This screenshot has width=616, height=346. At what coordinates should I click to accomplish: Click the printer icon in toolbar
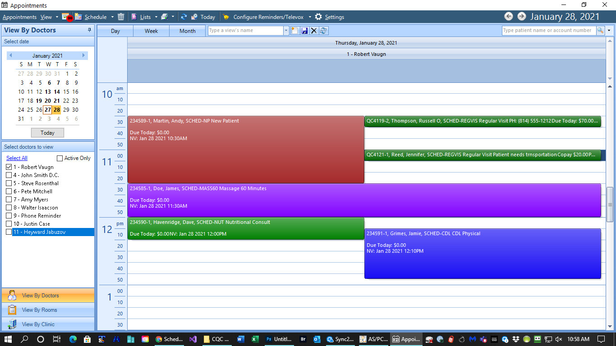click(165, 17)
